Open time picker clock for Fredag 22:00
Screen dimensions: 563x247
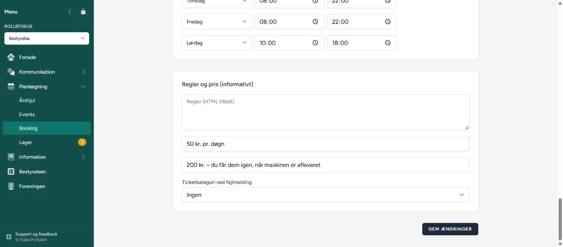(x=388, y=22)
